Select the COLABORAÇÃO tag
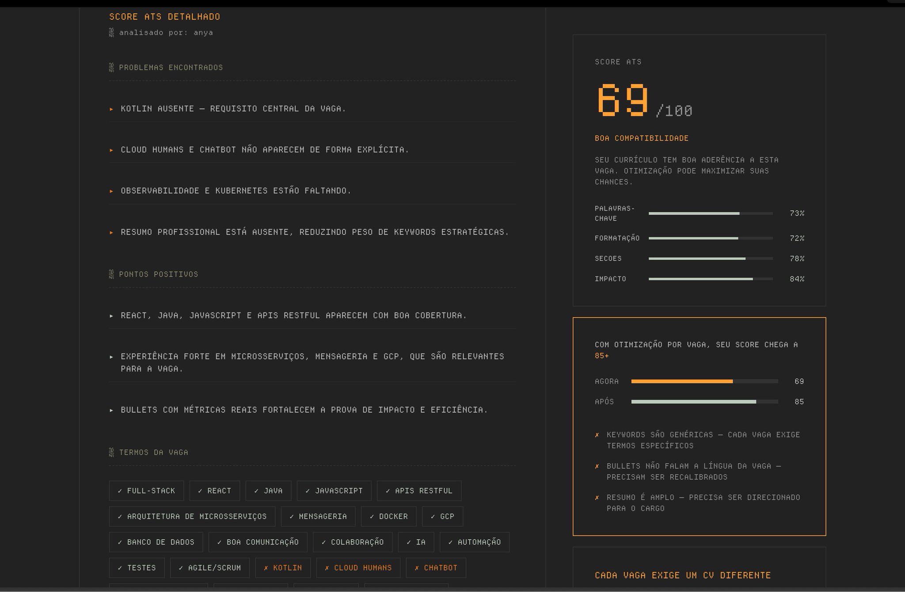Image resolution: width=905 pixels, height=592 pixels. 353,542
